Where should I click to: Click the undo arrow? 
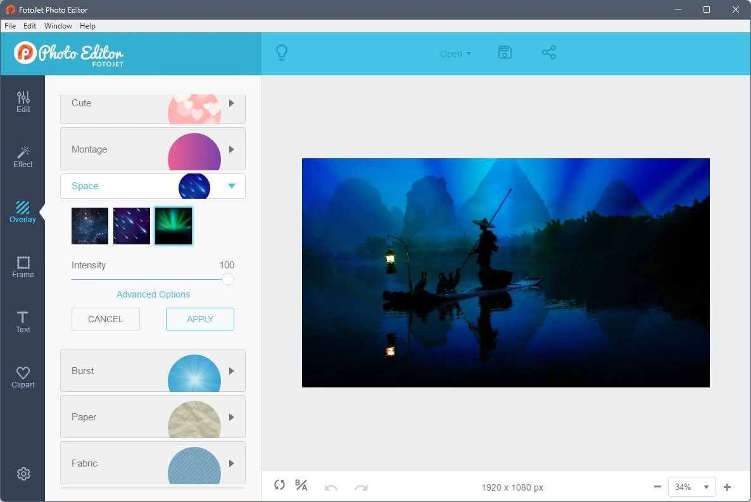click(331, 487)
